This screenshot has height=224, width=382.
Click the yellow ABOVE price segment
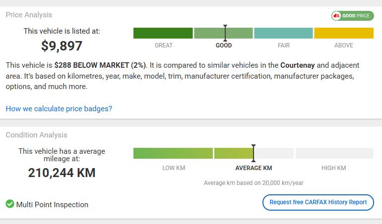tap(344, 33)
